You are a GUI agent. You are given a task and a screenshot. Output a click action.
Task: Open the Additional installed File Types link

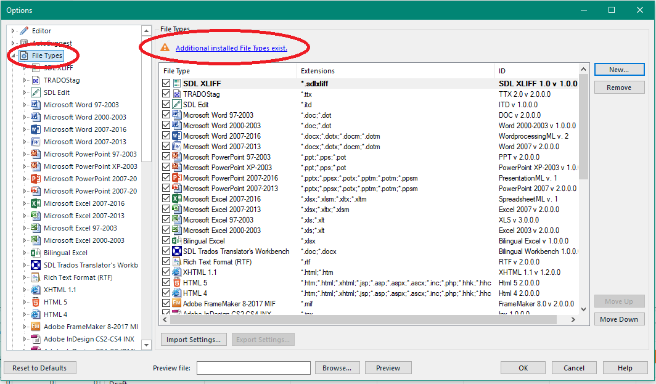coord(231,47)
